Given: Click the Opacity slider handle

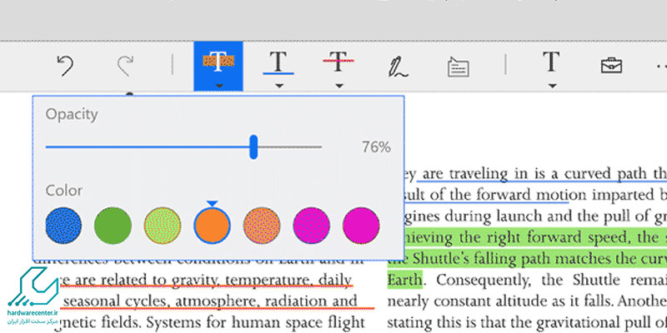Looking at the screenshot, I should point(253,147).
